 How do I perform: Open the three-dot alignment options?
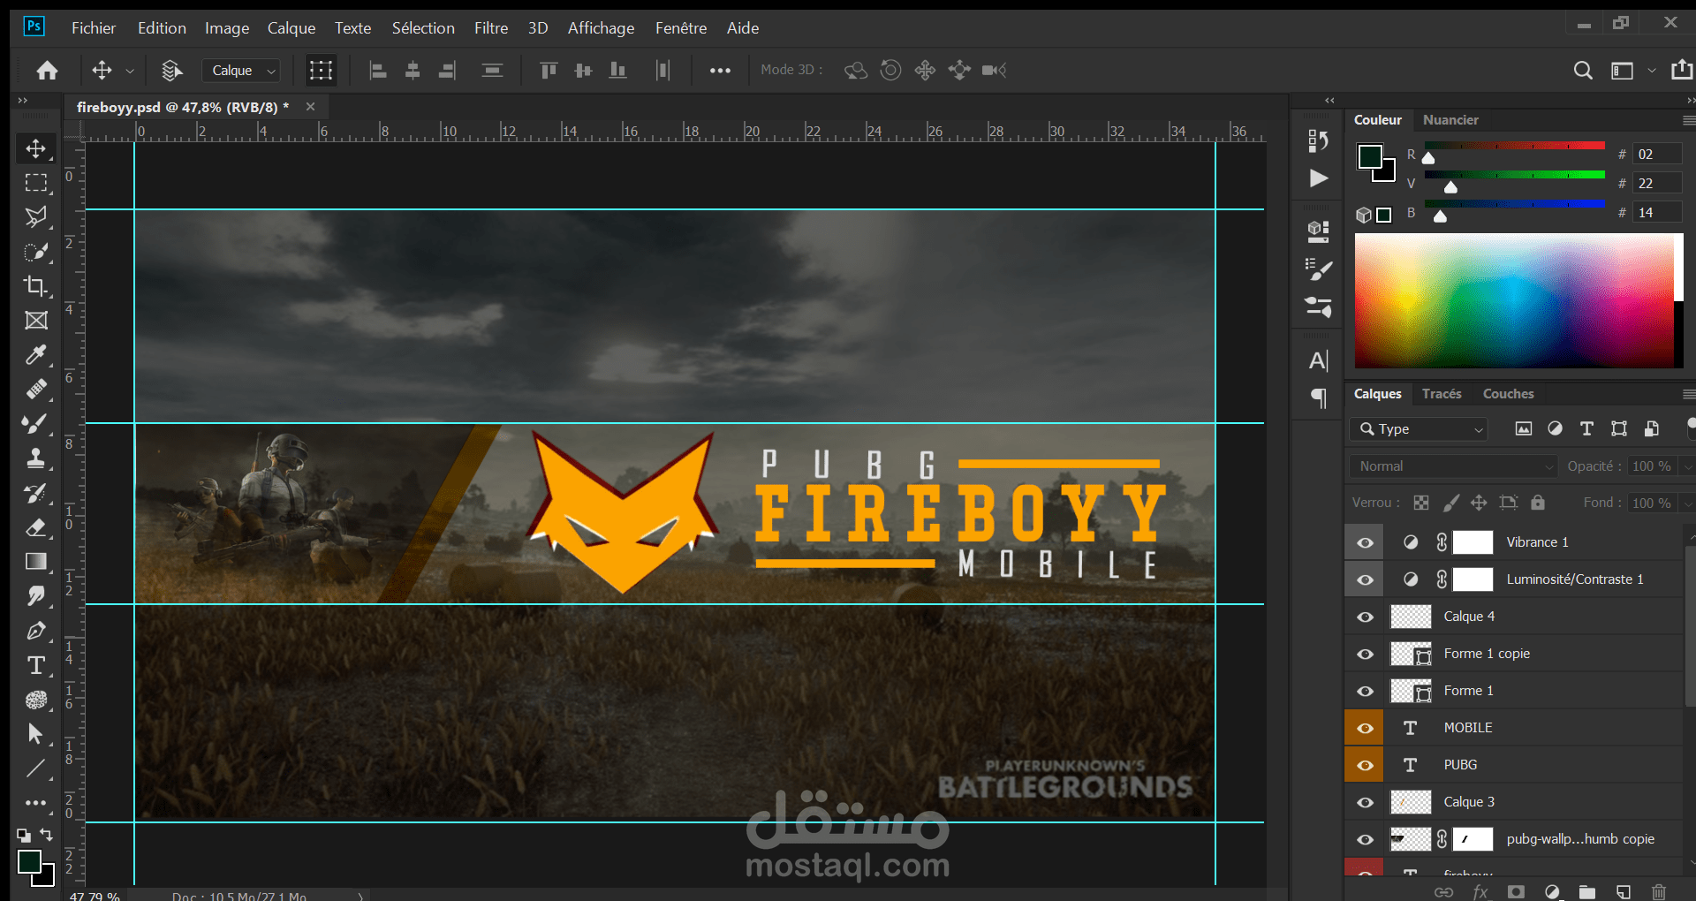click(720, 70)
